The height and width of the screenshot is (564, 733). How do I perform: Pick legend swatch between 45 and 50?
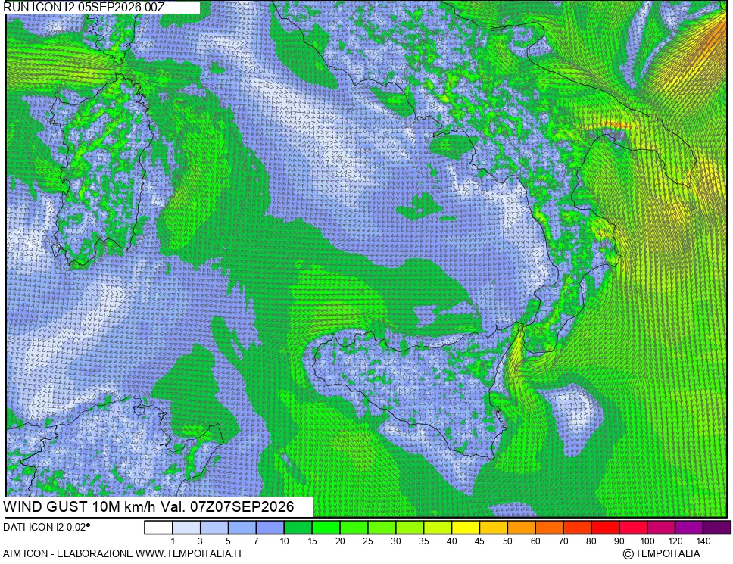pos(494,528)
